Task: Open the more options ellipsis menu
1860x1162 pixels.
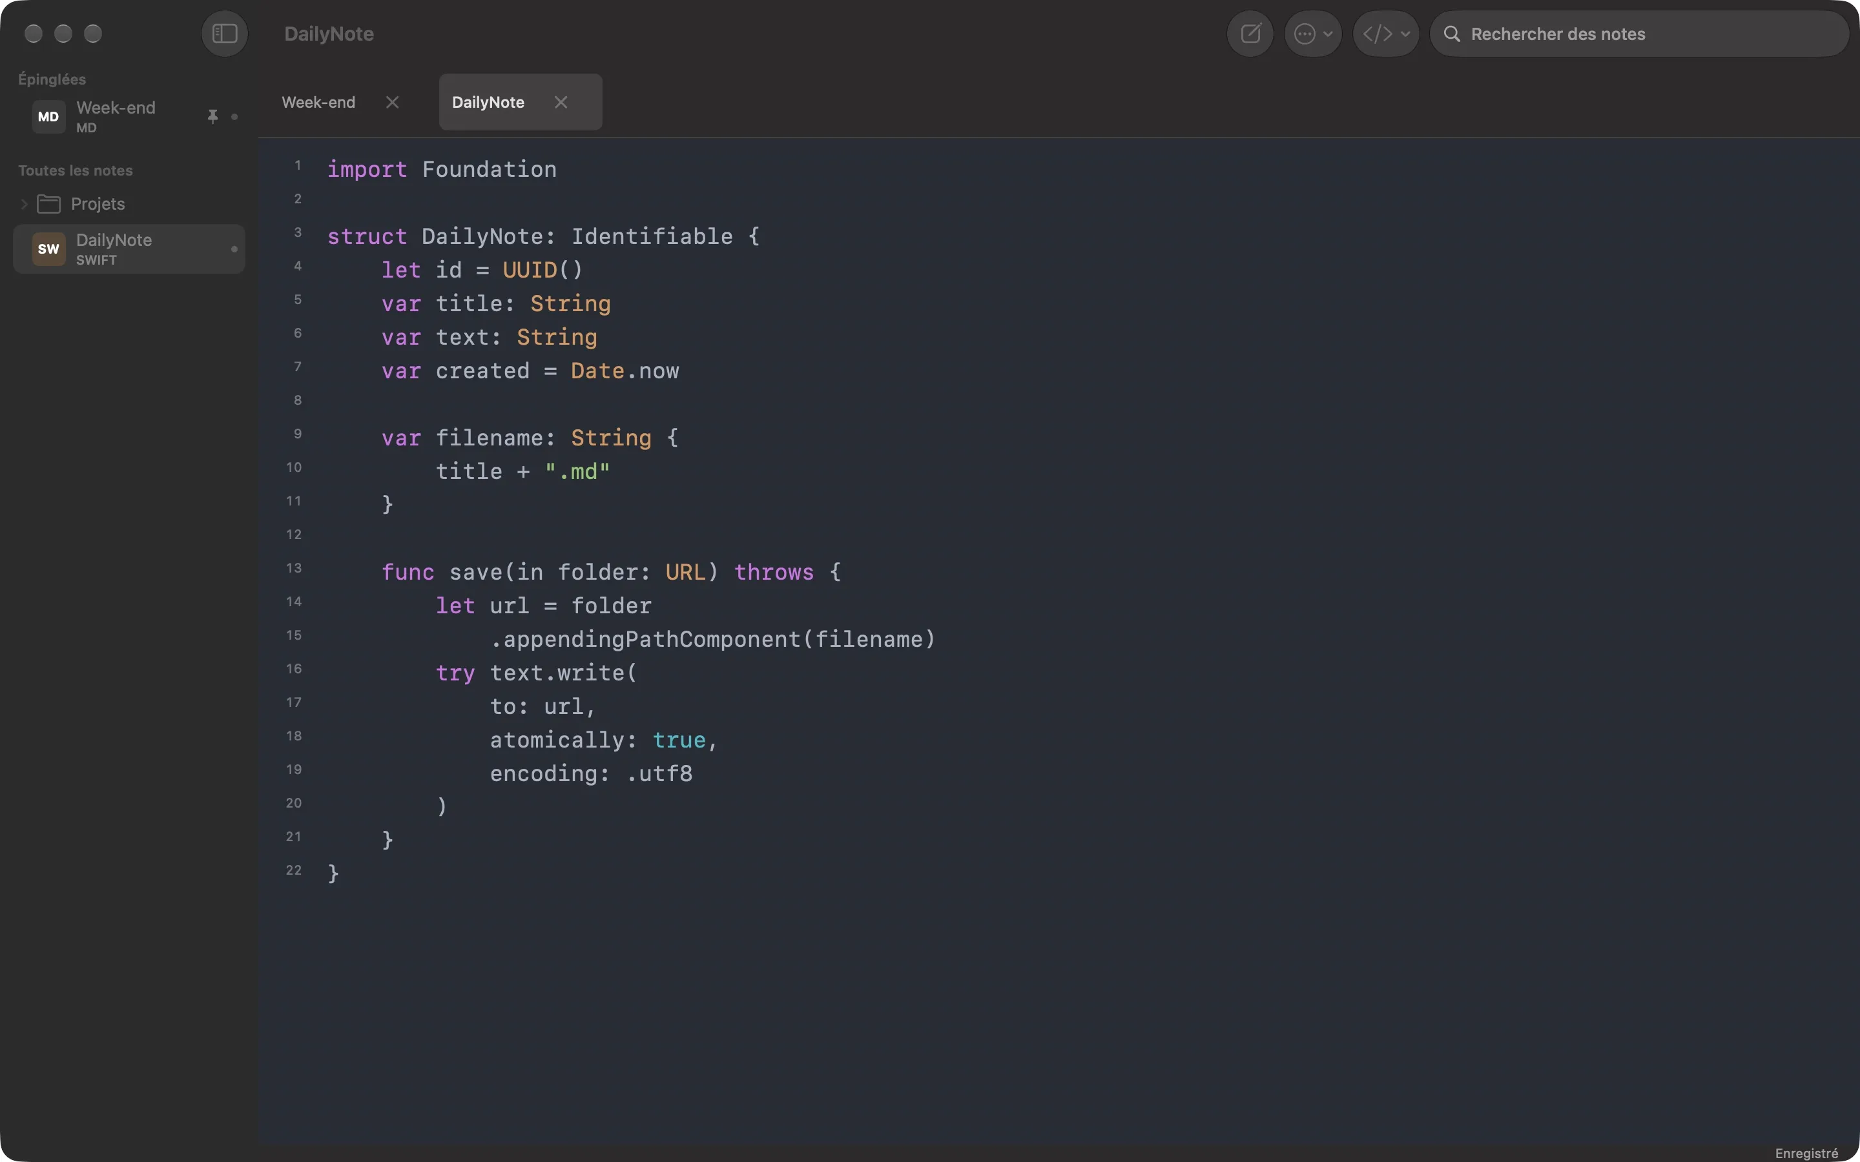Action: coord(1313,34)
